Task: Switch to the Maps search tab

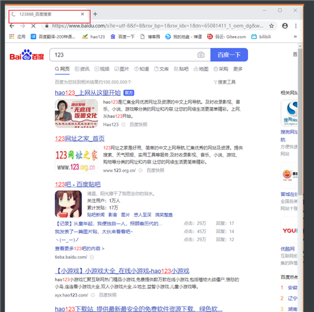Action: [201, 69]
